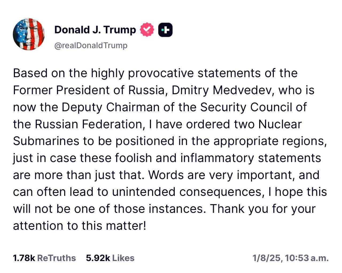Click the words "Nuclear Submarines" in the post
The width and height of the screenshot is (342, 273).
pos(279,124)
